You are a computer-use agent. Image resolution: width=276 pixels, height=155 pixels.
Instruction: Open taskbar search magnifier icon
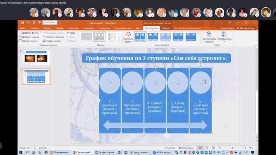click(x=27, y=152)
